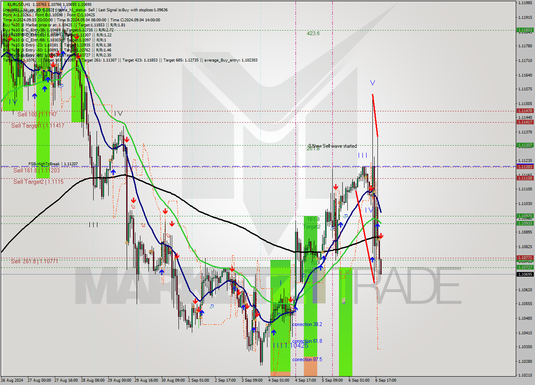Click the 1.11985 price axis value

525,3
